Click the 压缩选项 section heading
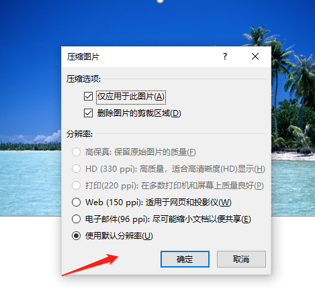This screenshot has height=289, width=315. pyautogui.click(x=83, y=79)
